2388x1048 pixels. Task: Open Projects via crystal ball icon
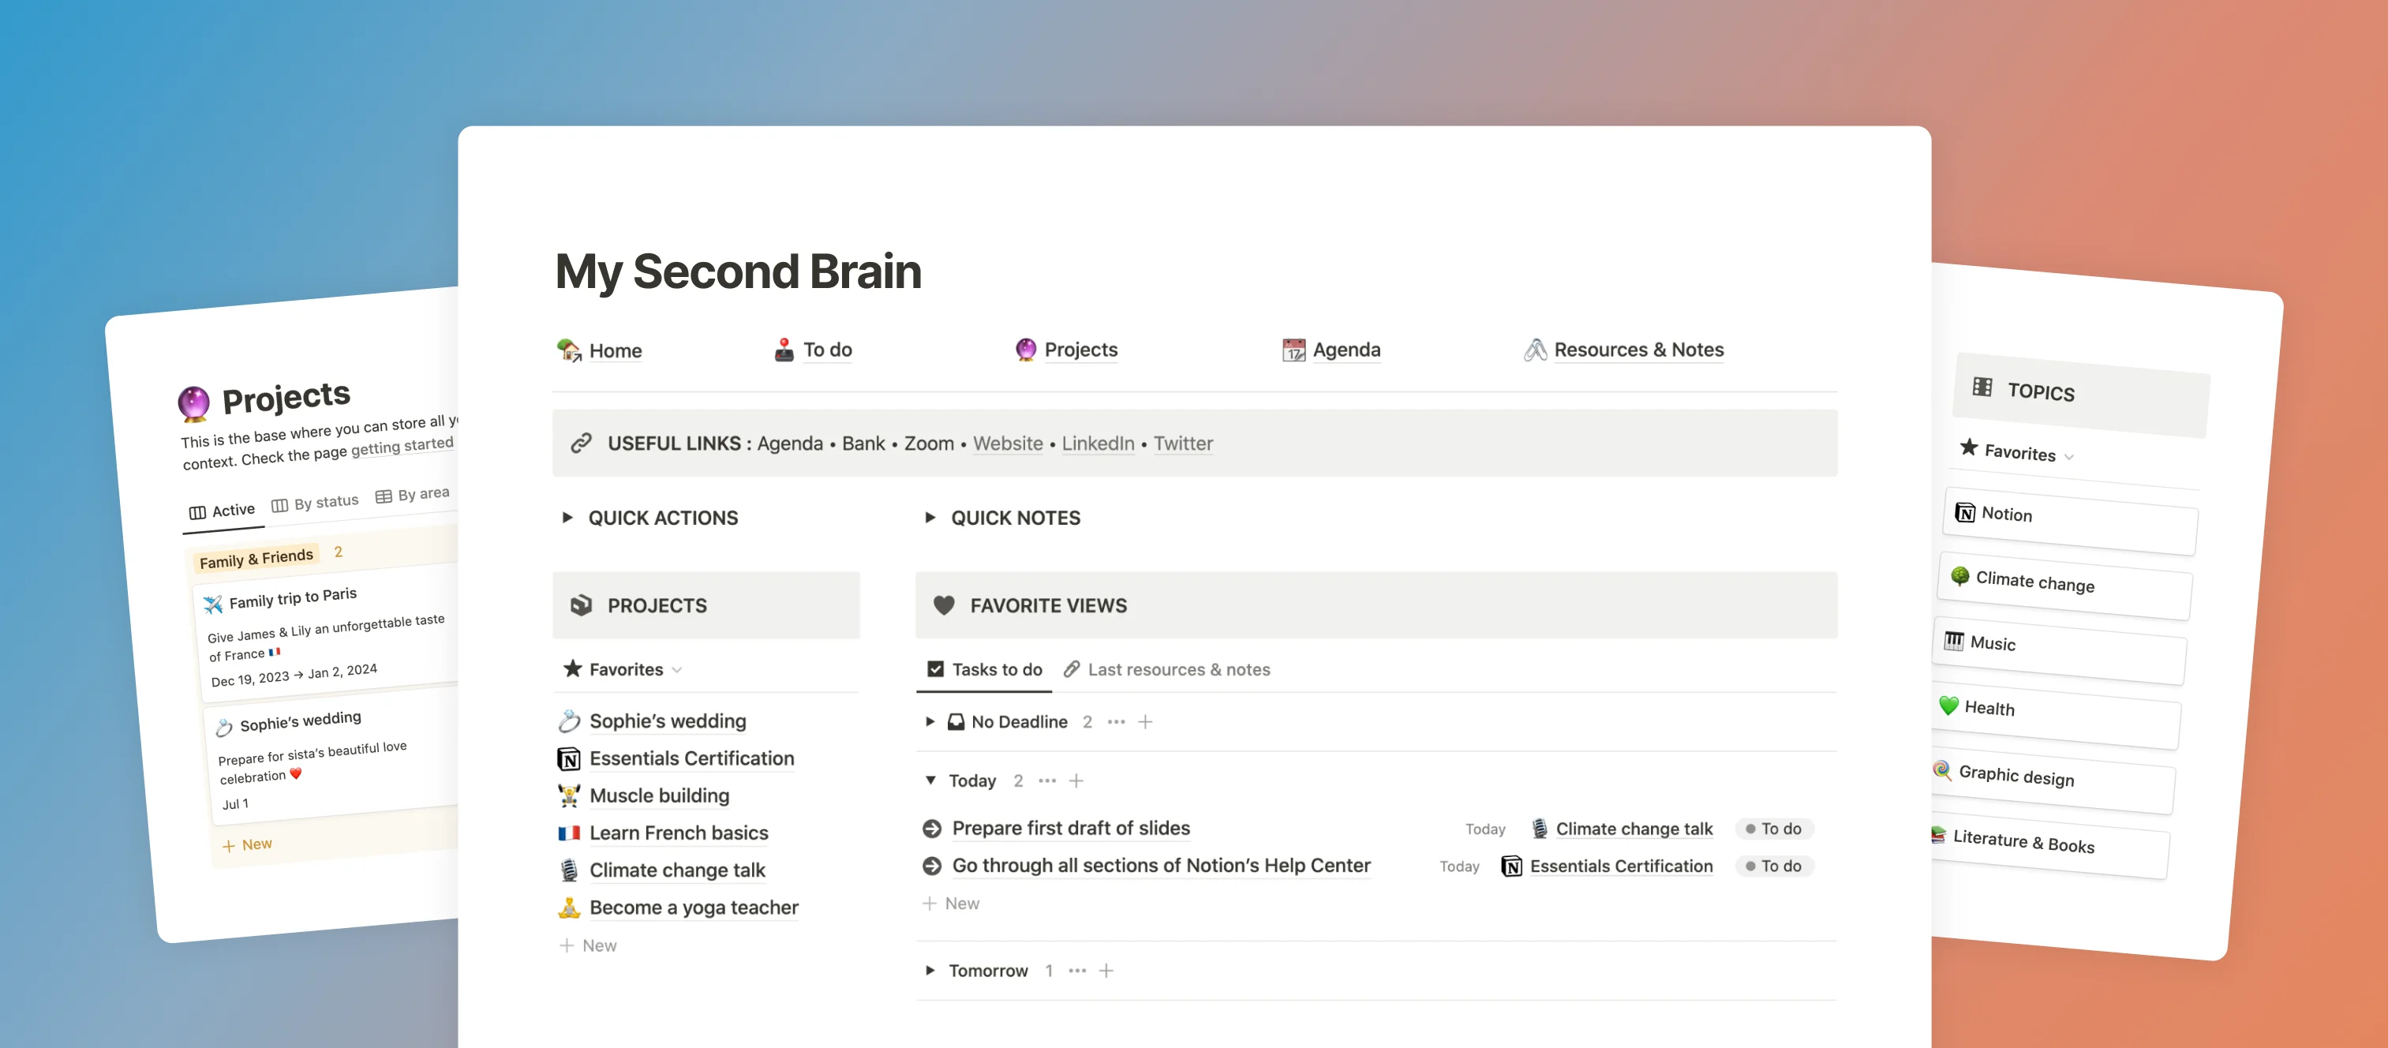[1025, 350]
